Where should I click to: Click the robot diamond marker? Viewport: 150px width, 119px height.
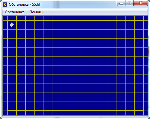click(12, 25)
